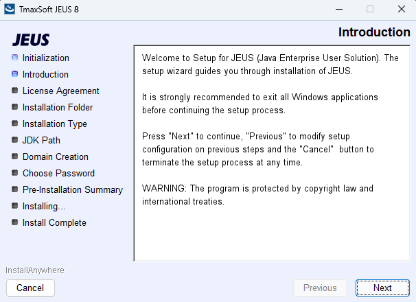The width and height of the screenshot is (416, 302).
Task: Close the JEUS installer window
Action: (x=401, y=9)
